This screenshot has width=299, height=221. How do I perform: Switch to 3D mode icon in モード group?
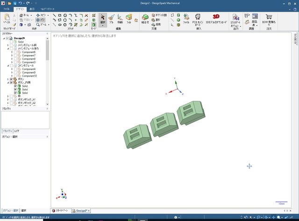[94, 25]
